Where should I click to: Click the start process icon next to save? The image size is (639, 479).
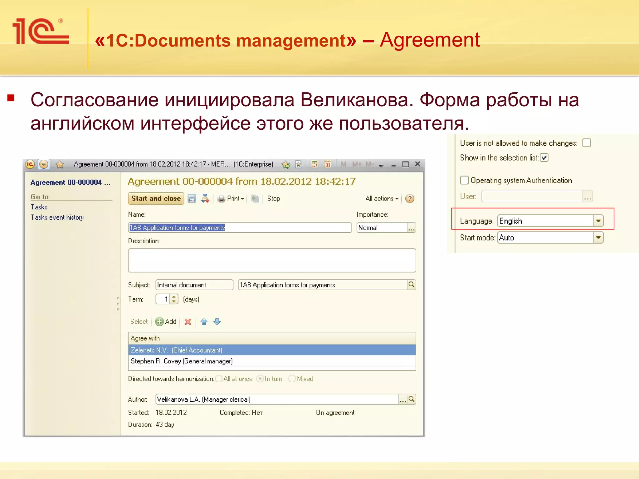[x=205, y=199]
